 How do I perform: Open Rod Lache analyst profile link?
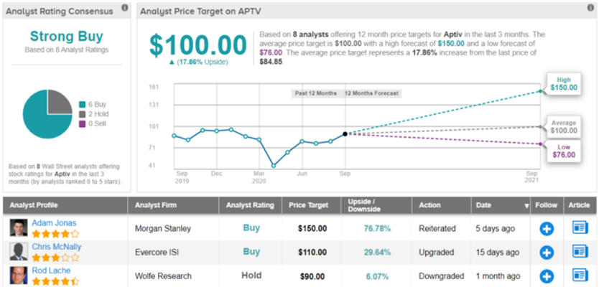(x=51, y=270)
